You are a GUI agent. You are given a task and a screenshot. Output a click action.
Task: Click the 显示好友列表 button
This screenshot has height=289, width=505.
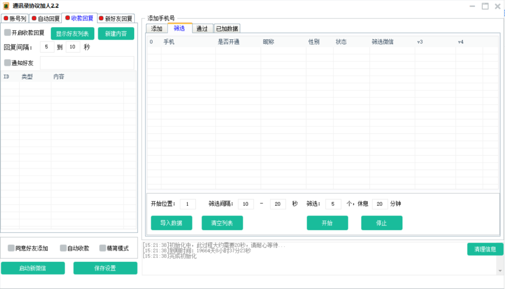(72, 34)
